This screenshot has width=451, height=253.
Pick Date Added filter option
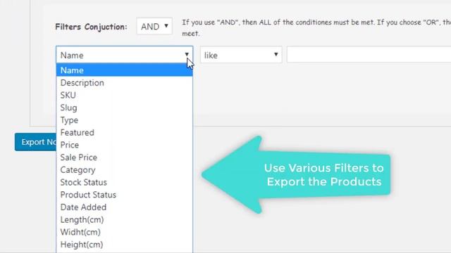click(124, 207)
